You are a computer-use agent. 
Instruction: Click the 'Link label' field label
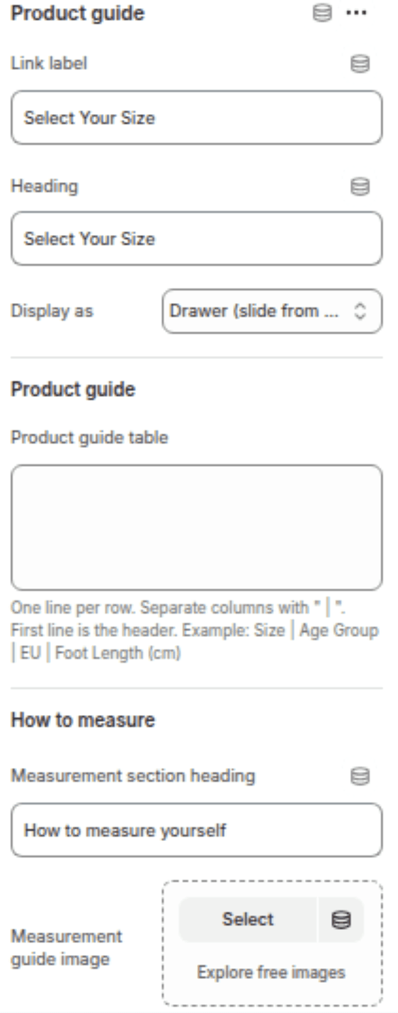[x=49, y=64]
